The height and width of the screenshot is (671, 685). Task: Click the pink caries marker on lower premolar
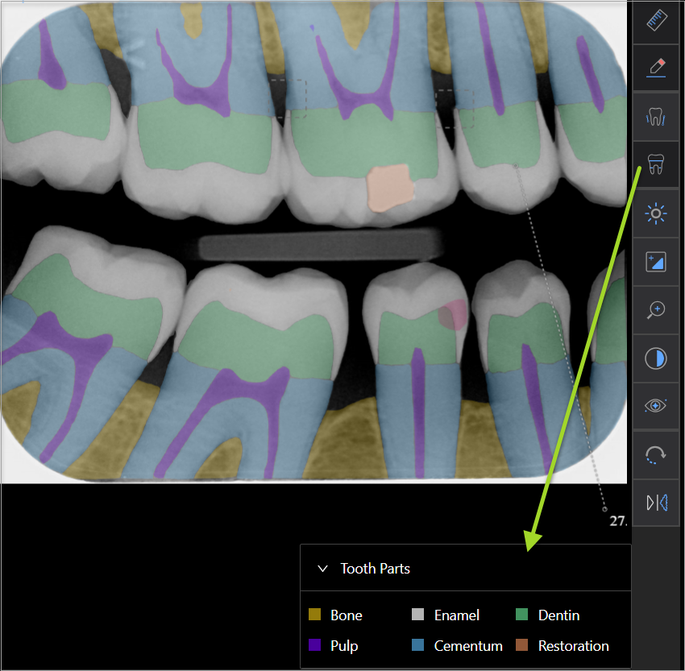[x=453, y=314]
